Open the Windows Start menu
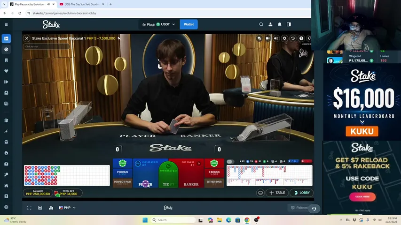The height and width of the screenshot is (225, 401). pyautogui.click(x=145, y=220)
